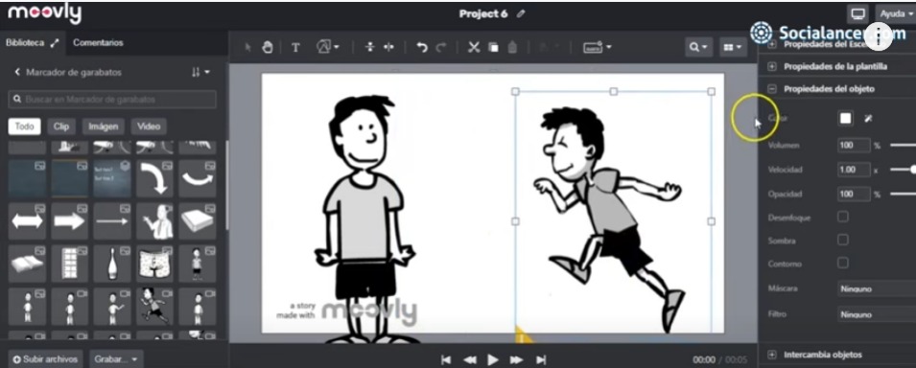916x368 pixels.
Task: Copy the selected object
Action: [x=494, y=48]
